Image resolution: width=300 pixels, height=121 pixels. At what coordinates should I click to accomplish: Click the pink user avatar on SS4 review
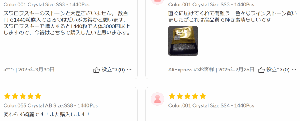pyautogui.click(x=157, y=99)
